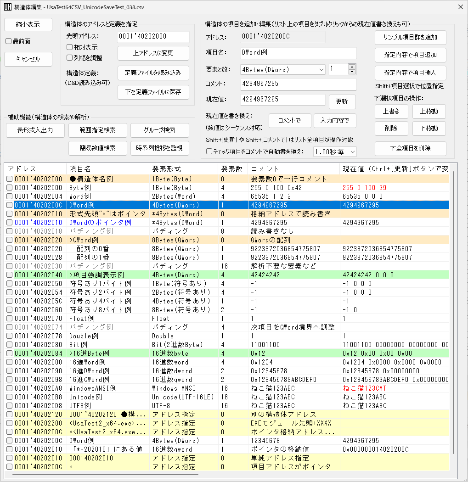Check the ●構造体名例 row checkbox

[10, 179]
